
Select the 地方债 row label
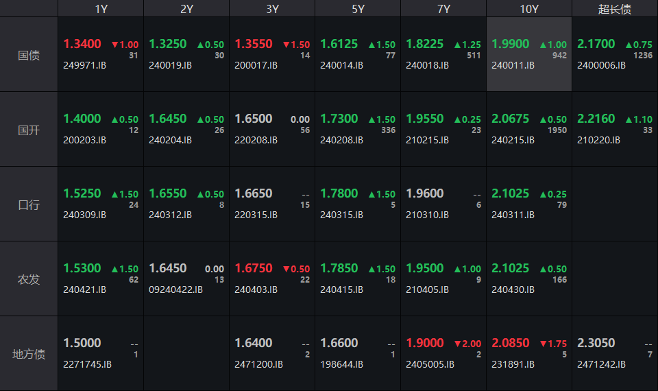(29, 354)
